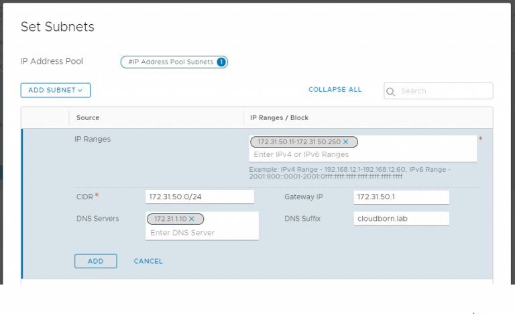Screen dimensions: 515x314
Task: Click the magnifier icon in Search box
Action: tap(392, 91)
